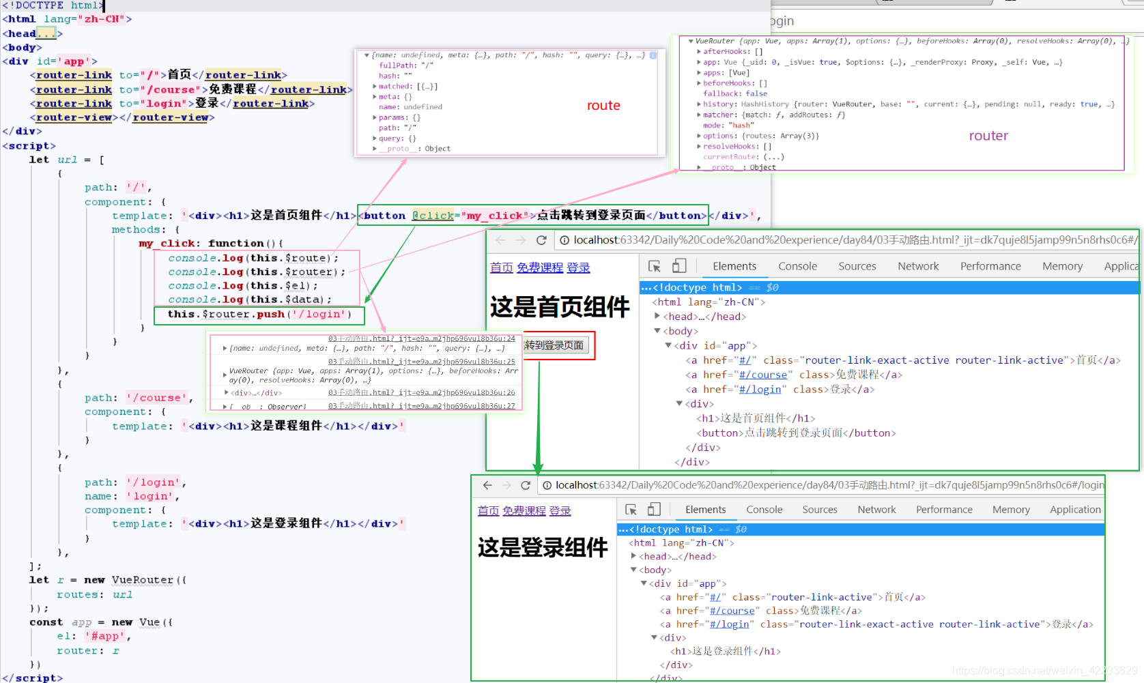This screenshot has width=1144, height=683.
Task: Open the Sources tab in the home-page DevTools
Action: [857, 266]
